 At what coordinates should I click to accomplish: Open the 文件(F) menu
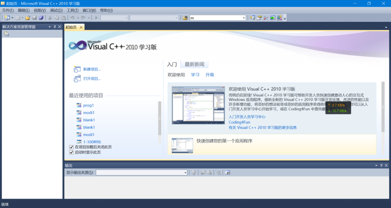(8, 10)
